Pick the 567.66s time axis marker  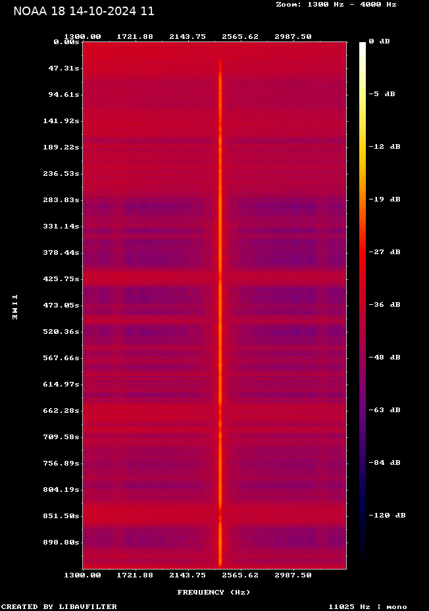pos(61,358)
